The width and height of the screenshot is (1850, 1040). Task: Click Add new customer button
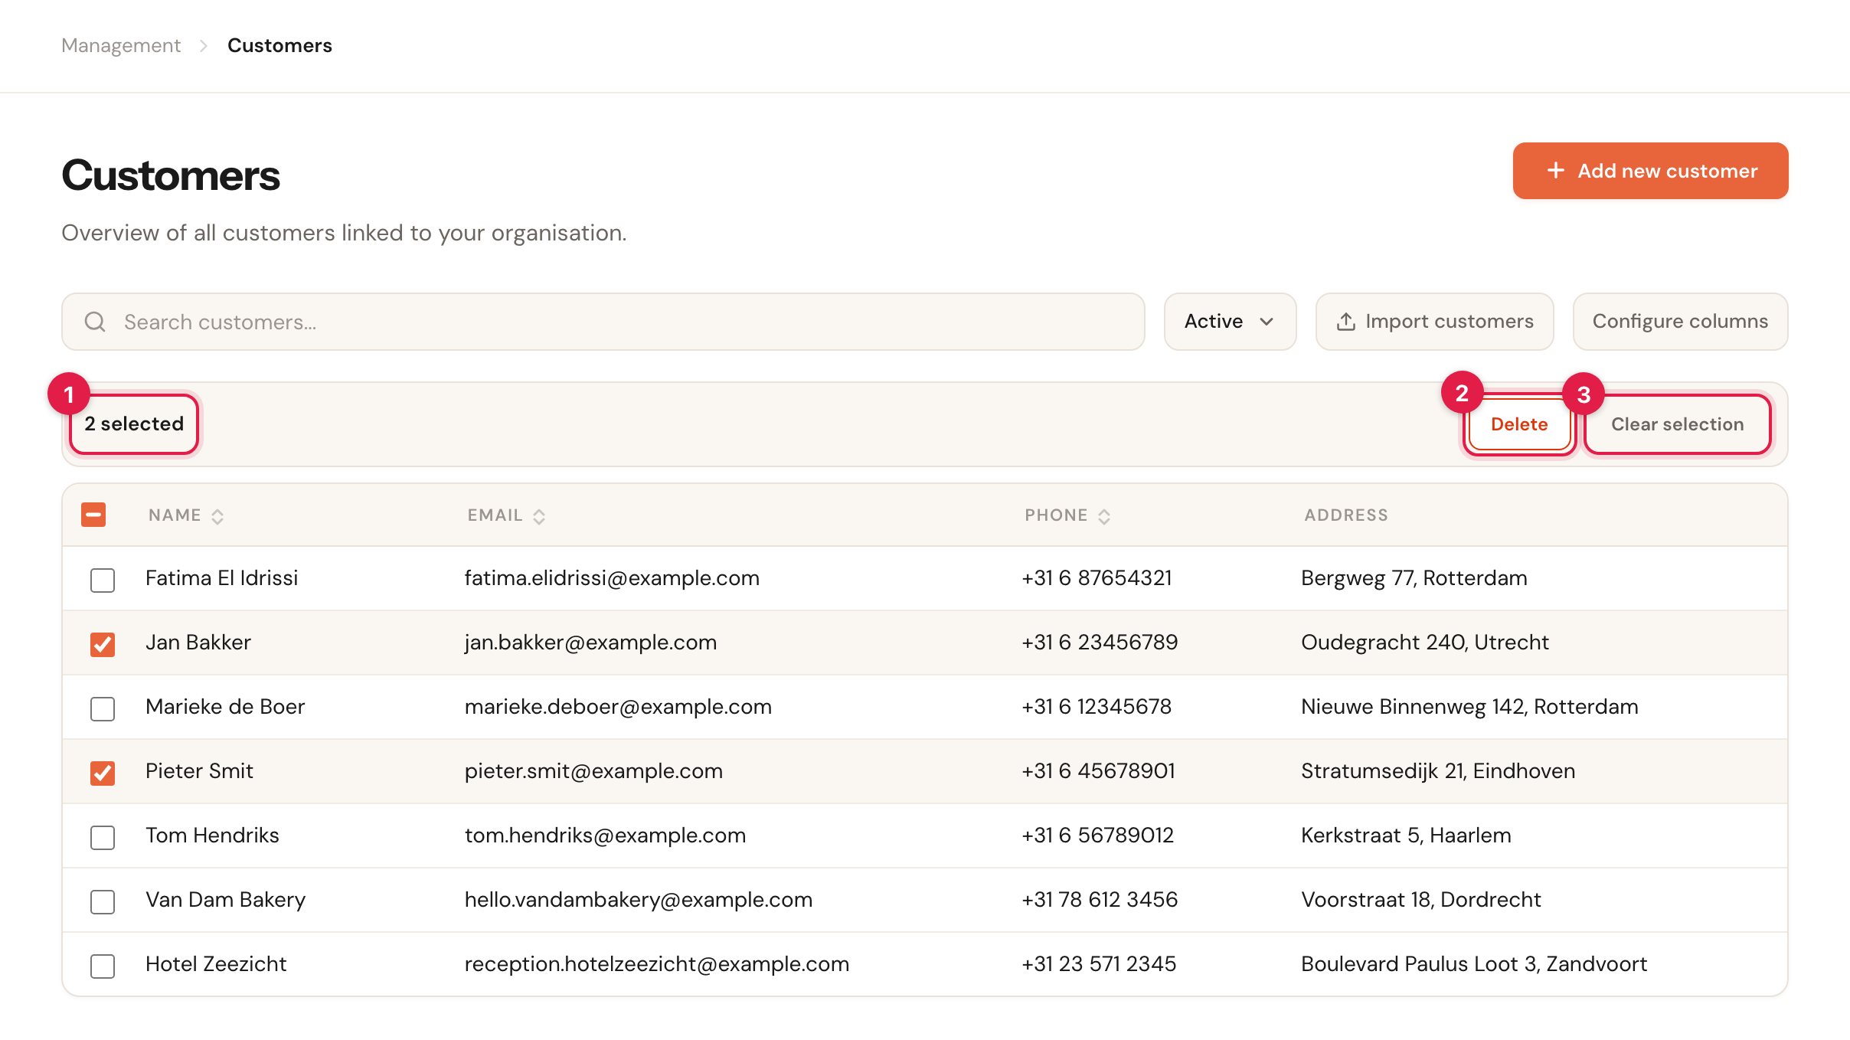pyautogui.click(x=1650, y=171)
